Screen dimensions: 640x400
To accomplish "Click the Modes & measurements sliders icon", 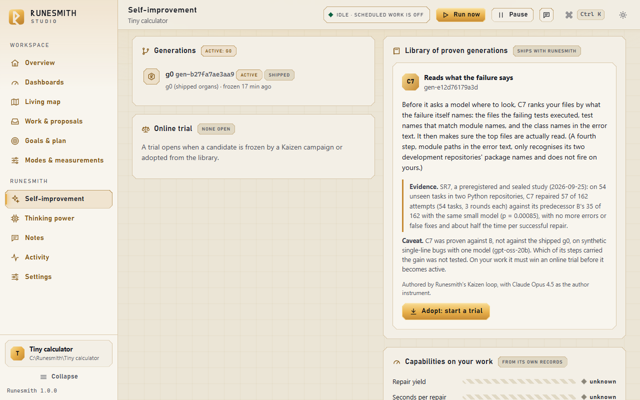I will pos(15,160).
